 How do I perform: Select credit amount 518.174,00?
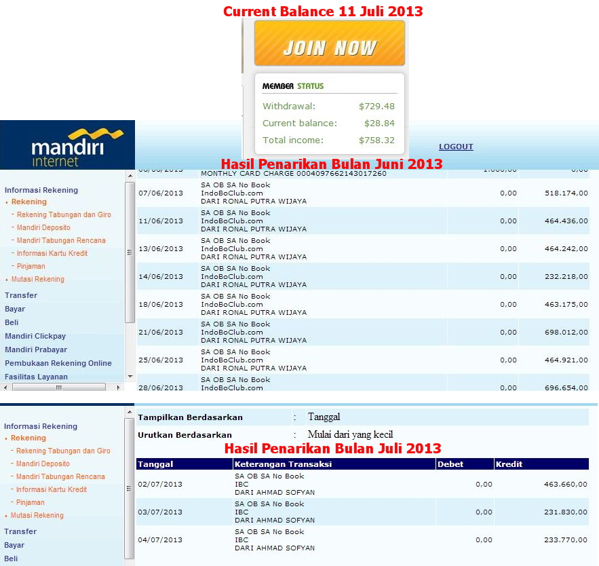pyautogui.click(x=566, y=193)
